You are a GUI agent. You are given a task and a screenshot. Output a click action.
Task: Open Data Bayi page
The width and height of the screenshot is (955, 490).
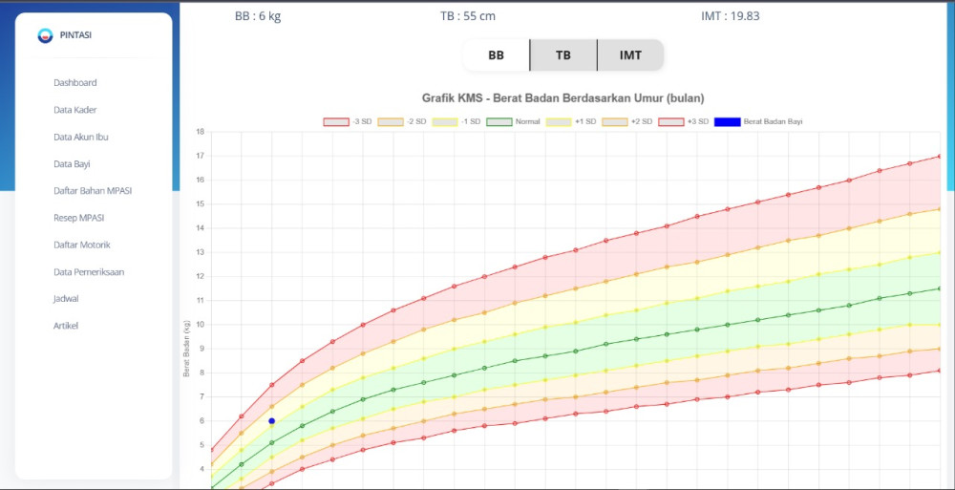72,163
